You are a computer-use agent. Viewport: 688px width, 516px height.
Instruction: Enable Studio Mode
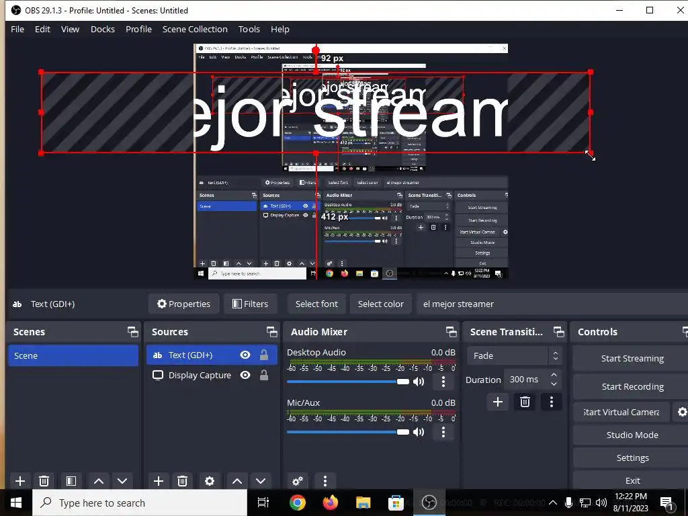tap(632, 435)
